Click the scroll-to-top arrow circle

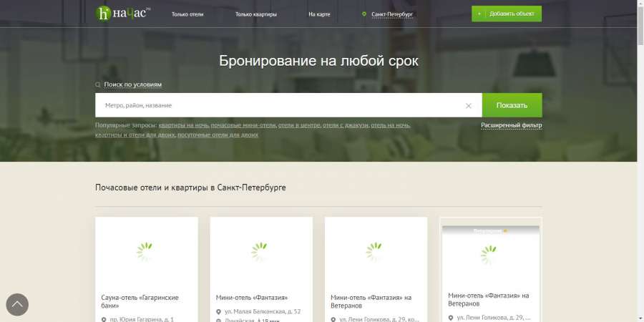point(17,304)
